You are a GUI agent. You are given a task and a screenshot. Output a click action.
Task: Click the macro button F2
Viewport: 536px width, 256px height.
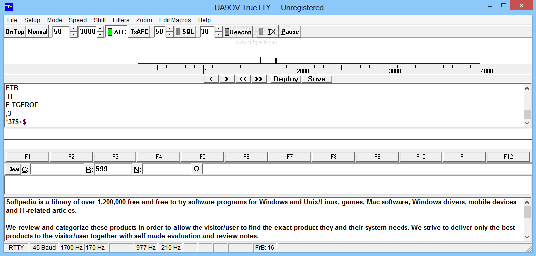[71, 157]
